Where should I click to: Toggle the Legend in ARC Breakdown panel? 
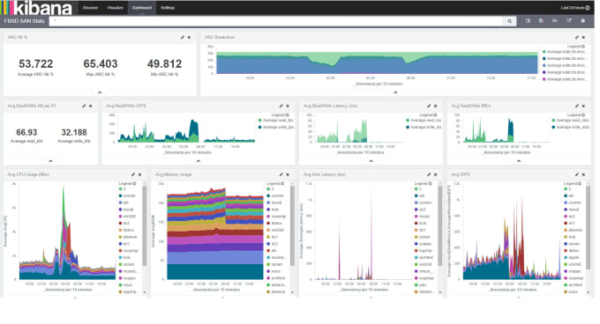click(x=576, y=46)
